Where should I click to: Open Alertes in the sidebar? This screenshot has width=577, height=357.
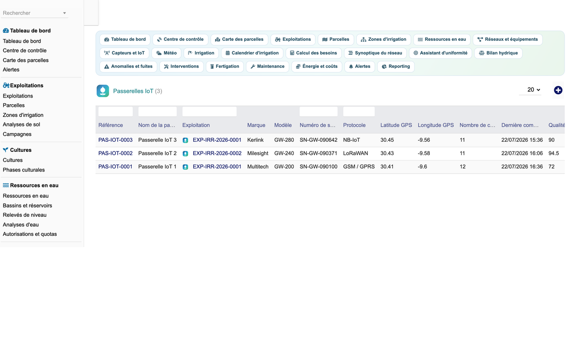pyautogui.click(x=11, y=70)
